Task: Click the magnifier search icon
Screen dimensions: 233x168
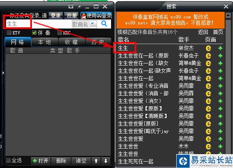Action: pyautogui.click(x=104, y=24)
